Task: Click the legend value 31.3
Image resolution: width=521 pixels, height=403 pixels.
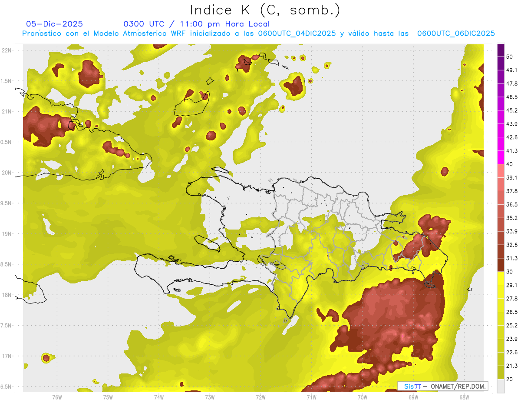Action: click(x=511, y=258)
